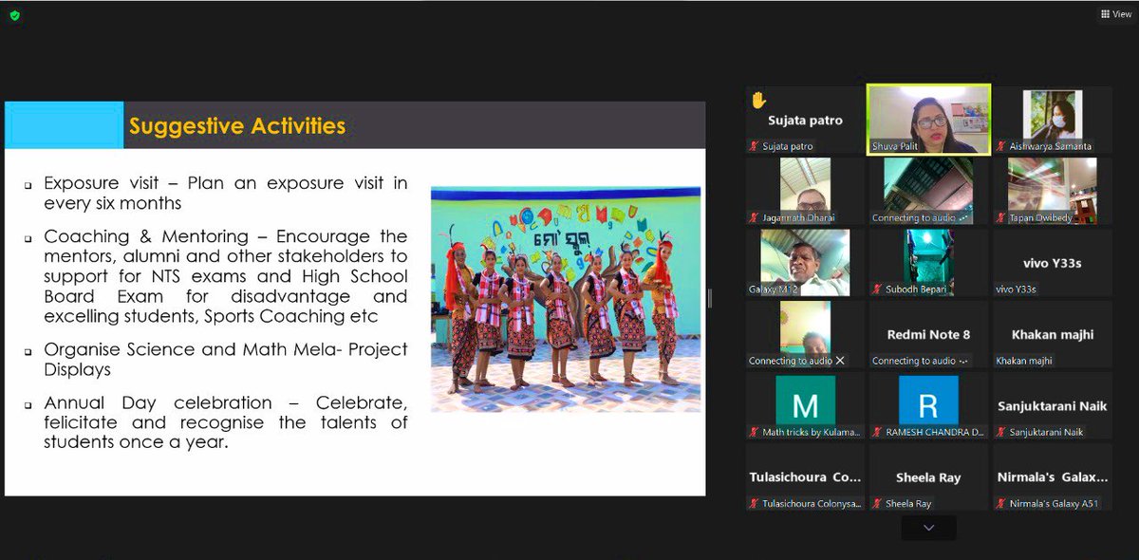
Task: Click the Redmi Note 8 name
Action: tap(928, 334)
